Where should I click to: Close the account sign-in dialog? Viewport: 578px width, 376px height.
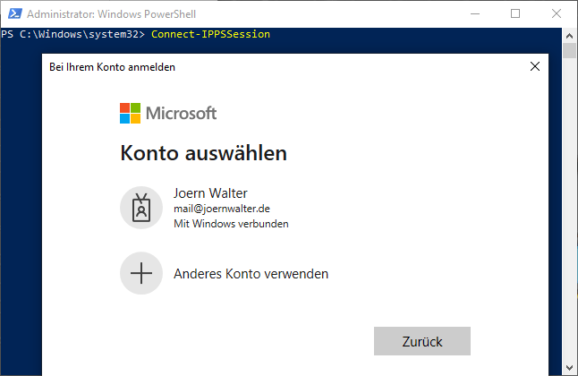(535, 66)
